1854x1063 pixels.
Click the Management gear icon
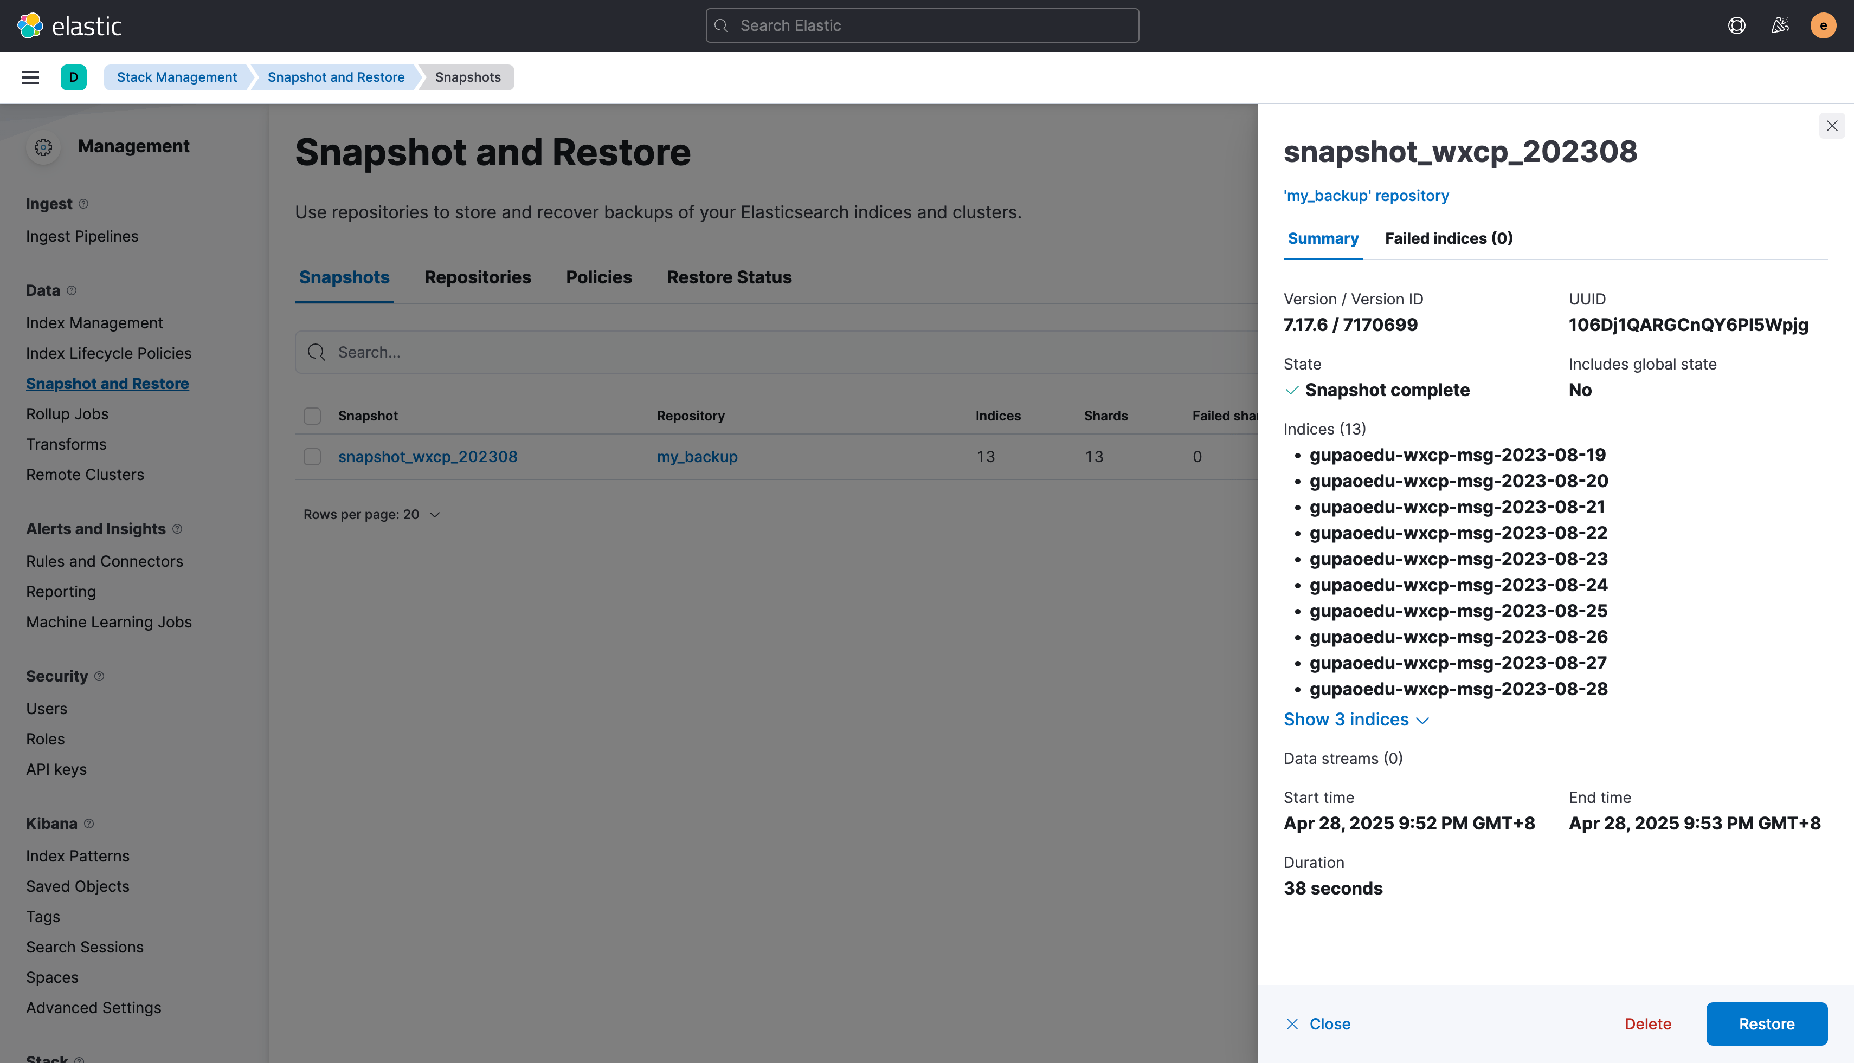coord(43,147)
